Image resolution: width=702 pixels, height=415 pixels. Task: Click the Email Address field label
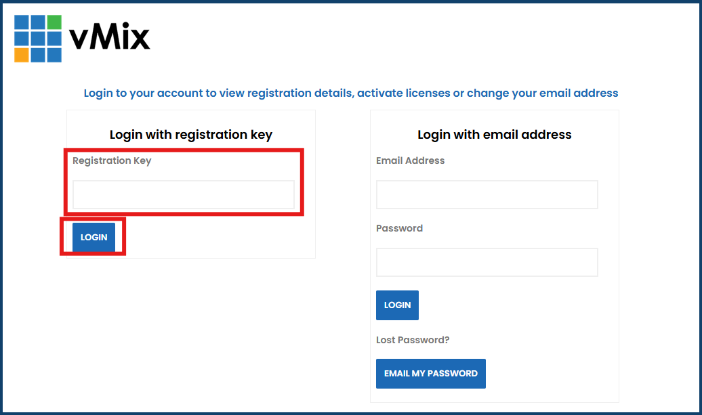pyautogui.click(x=411, y=160)
